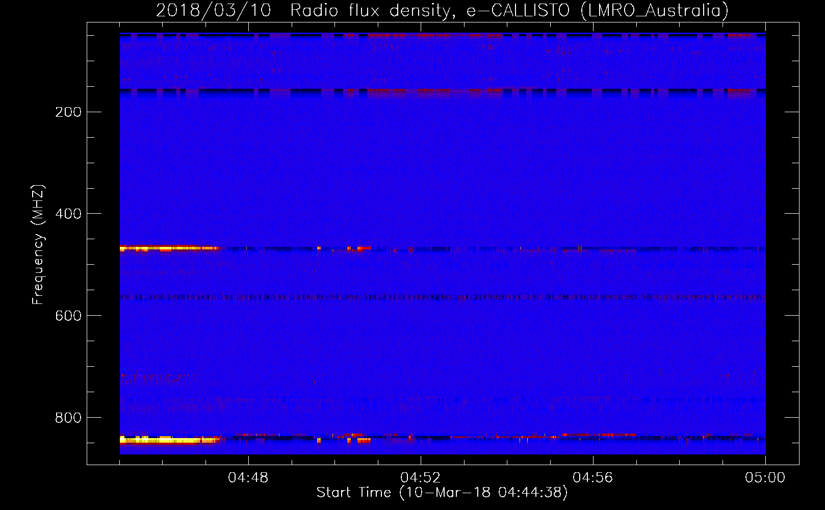Click the plot title '2018/03/10 Radio flux density'
This screenshot has width=825, height=510.
(x=442, y=10)
